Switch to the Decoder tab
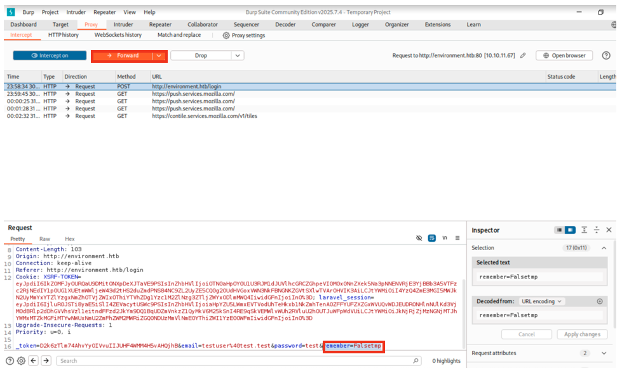This screenshot has height=373, width=622. pos(285,25)
